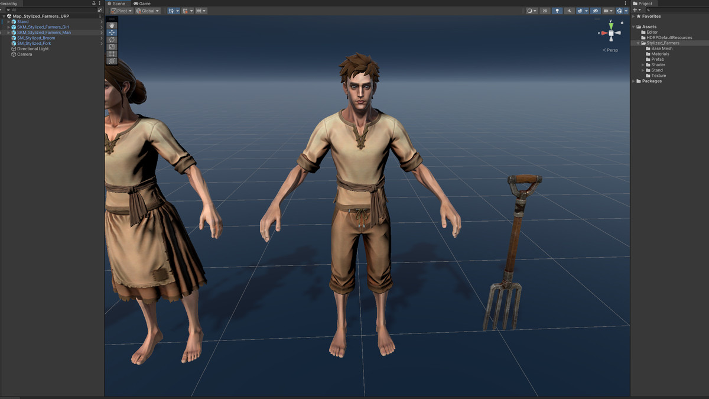Toggle hidden objects visibility button
This screenshot has height=399, width=709.
pyautogui.click(x=596, y=11)
